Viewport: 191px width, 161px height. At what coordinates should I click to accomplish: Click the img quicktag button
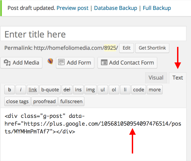(x=91, y=90)
